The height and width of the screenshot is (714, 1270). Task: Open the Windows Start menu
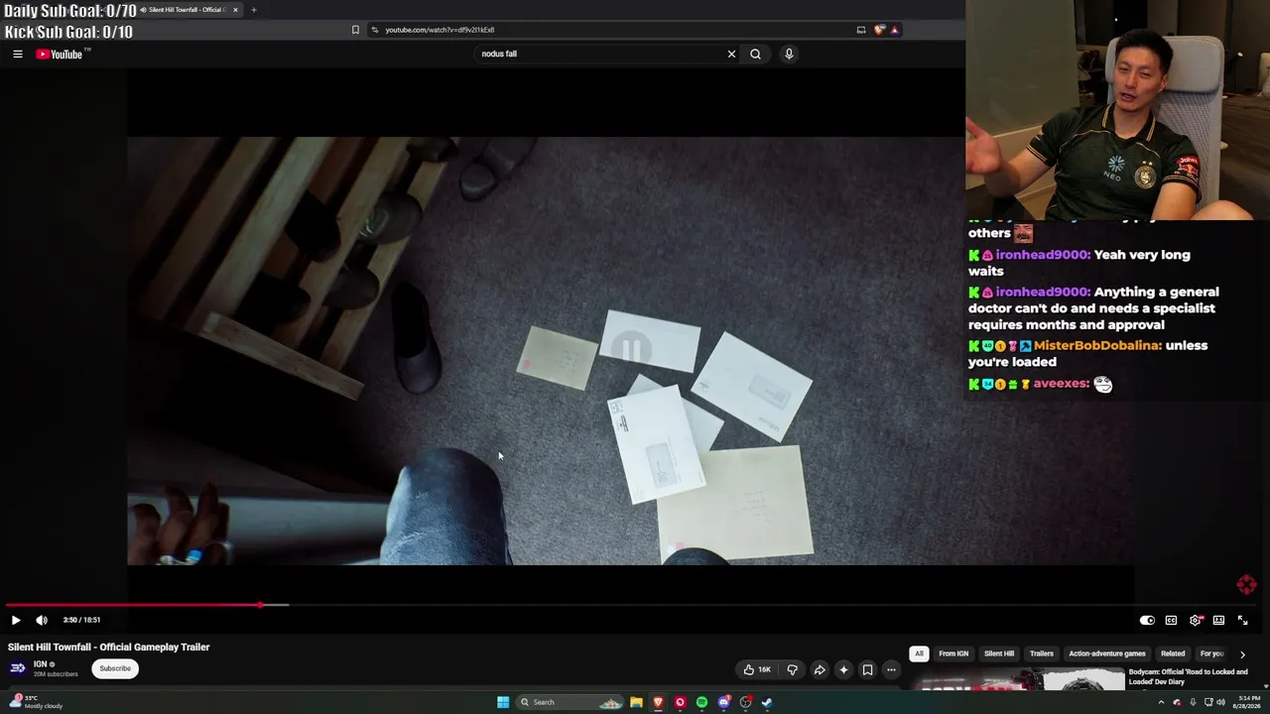pos(503,702)
